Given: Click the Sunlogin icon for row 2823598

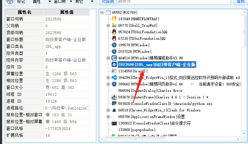Looking at the screenshot, I should (114, 65).
